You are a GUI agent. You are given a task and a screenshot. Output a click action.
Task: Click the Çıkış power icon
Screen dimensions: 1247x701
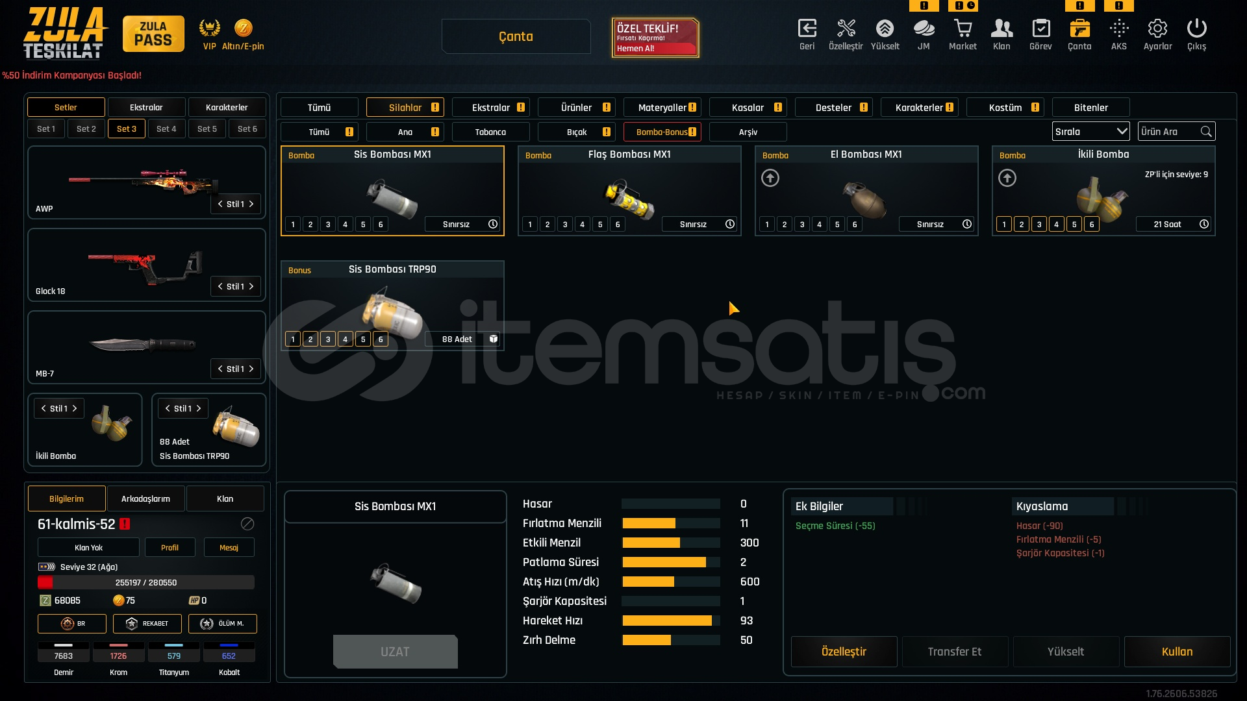pyautogui.click(x=1196, y=29)
